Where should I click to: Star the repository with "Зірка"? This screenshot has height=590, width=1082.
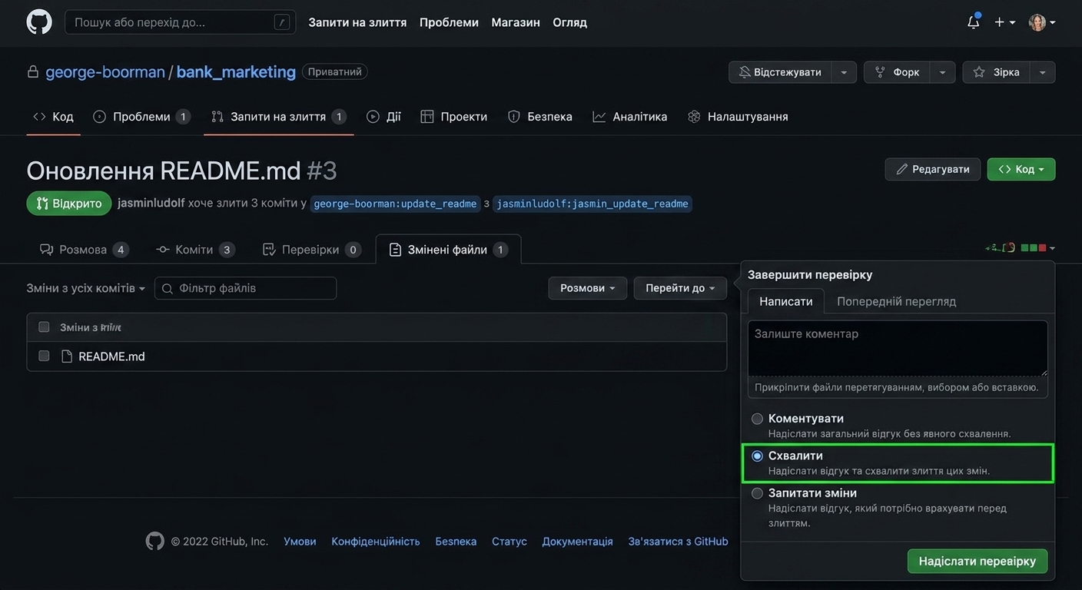pos(996,72)
